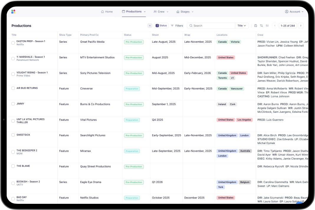This screenshot has width=315, height=210.
Task: Open the Productions tab
Action: 134,11
